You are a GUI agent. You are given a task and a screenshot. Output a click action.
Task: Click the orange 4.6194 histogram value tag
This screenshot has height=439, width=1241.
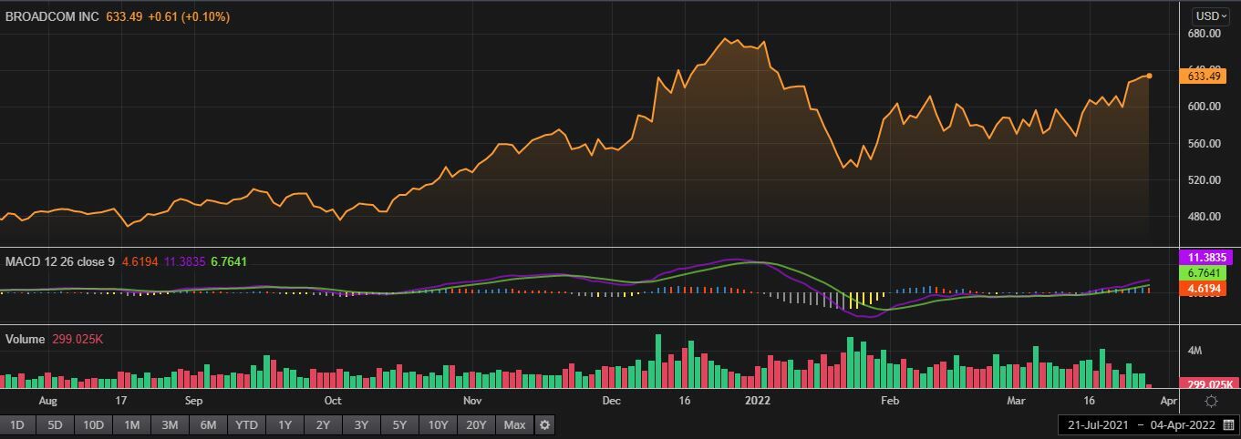[1204, 289]
